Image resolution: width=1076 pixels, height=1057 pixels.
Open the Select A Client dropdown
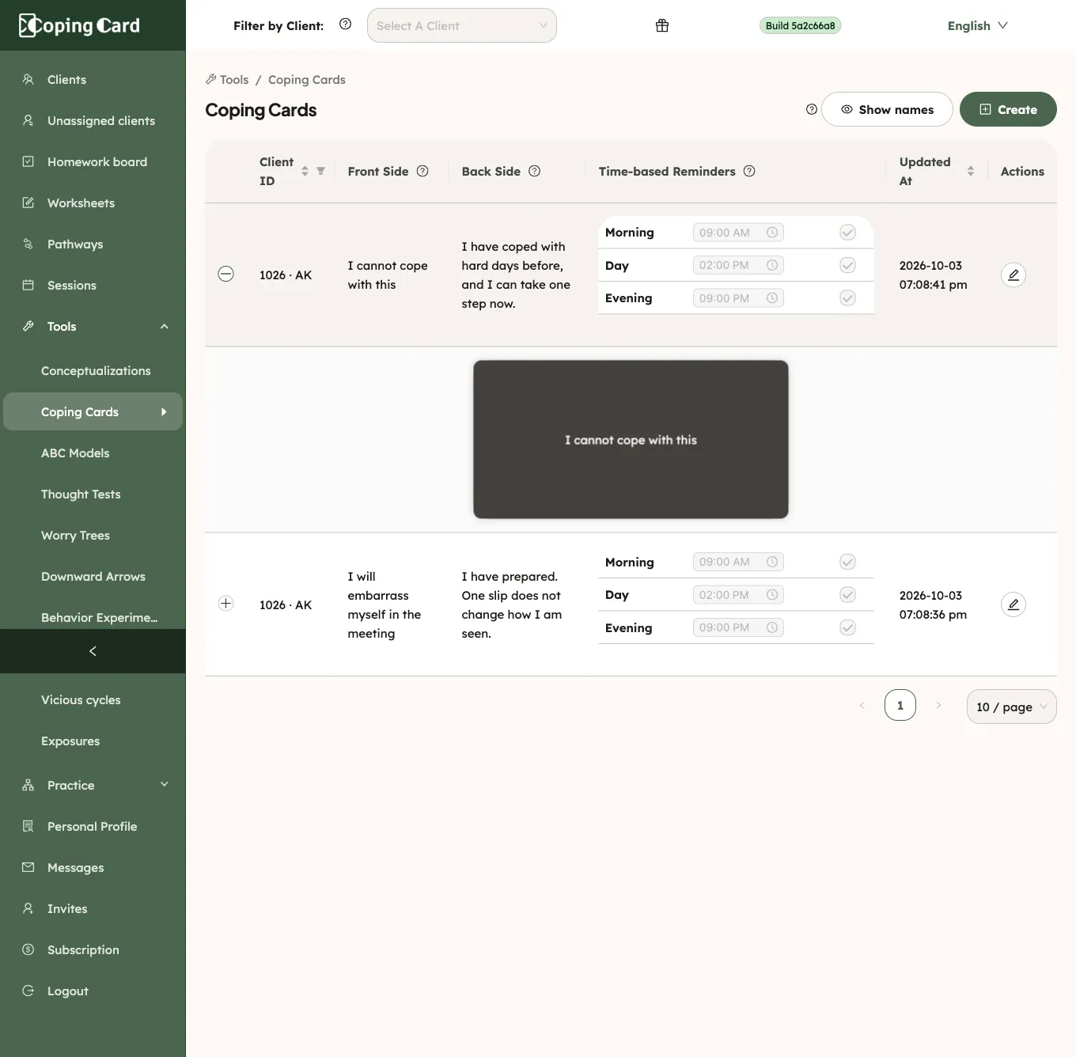pyautogui.click(x=462, y=25)
